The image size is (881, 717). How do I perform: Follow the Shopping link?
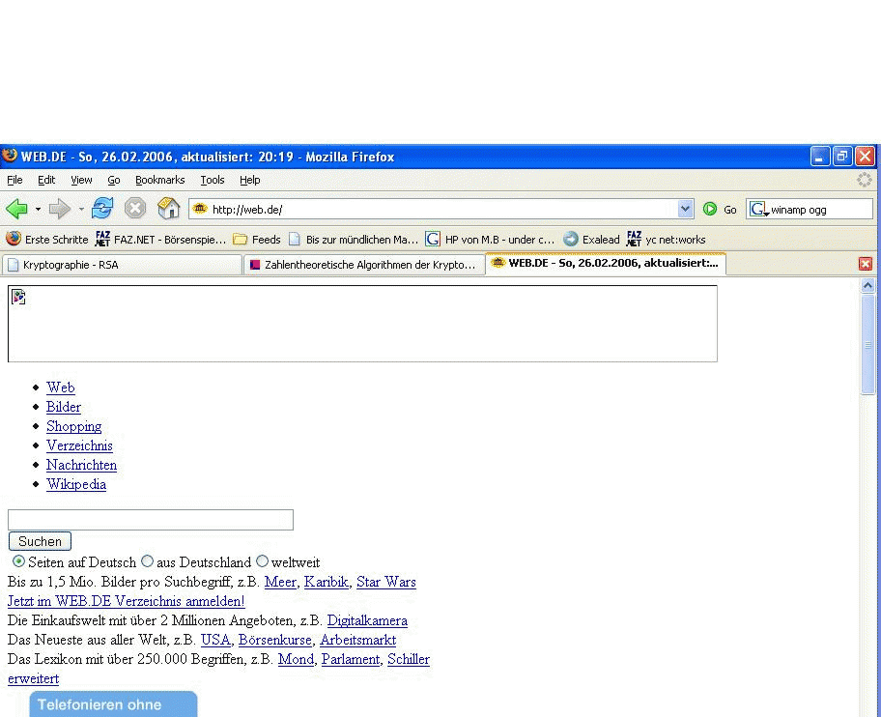74,426
